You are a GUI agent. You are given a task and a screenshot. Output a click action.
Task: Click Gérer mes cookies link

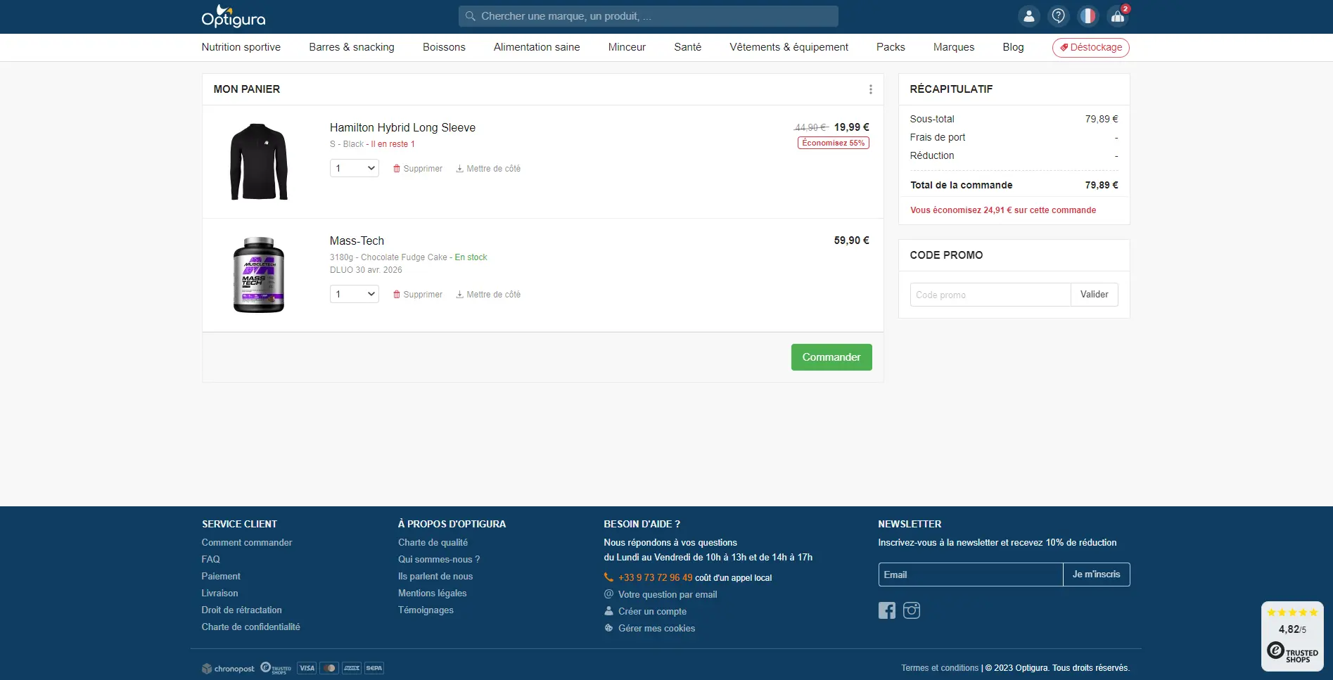[x=656, y=628]
